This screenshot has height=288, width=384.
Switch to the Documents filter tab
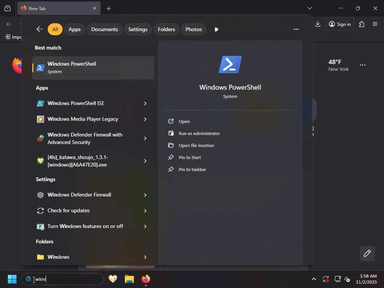point(105,29)
